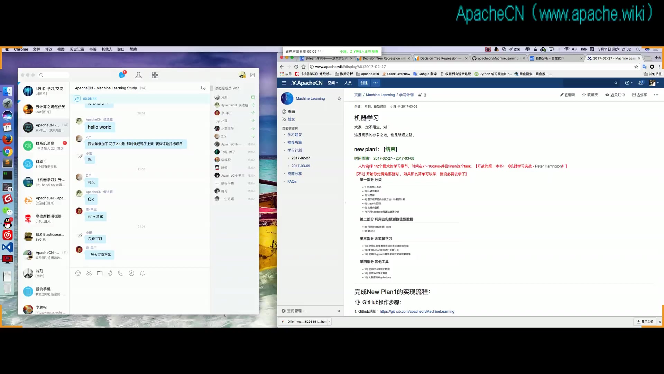The width and height of the screenshot is (664, 374).
Task: Click S分享 share button
Action: pos(639,95)
